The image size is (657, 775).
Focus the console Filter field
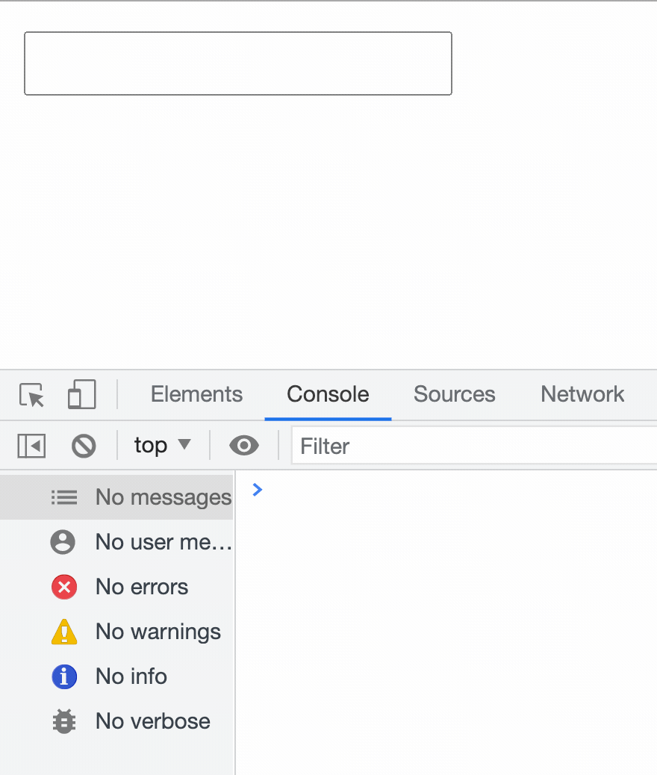point(474,446)
